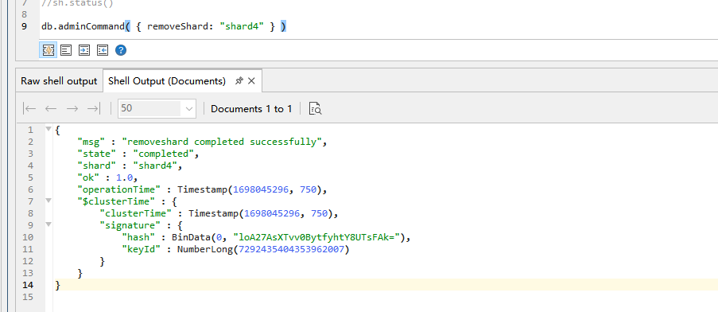Click the Documents 1 to 1 label

[251, 108]
